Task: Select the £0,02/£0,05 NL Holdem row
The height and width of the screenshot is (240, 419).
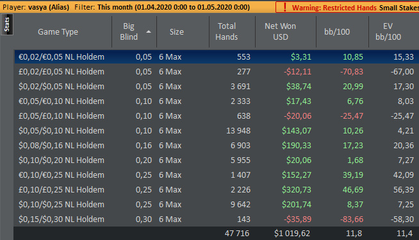Action: pyautogui.click(x=217, y=71)
